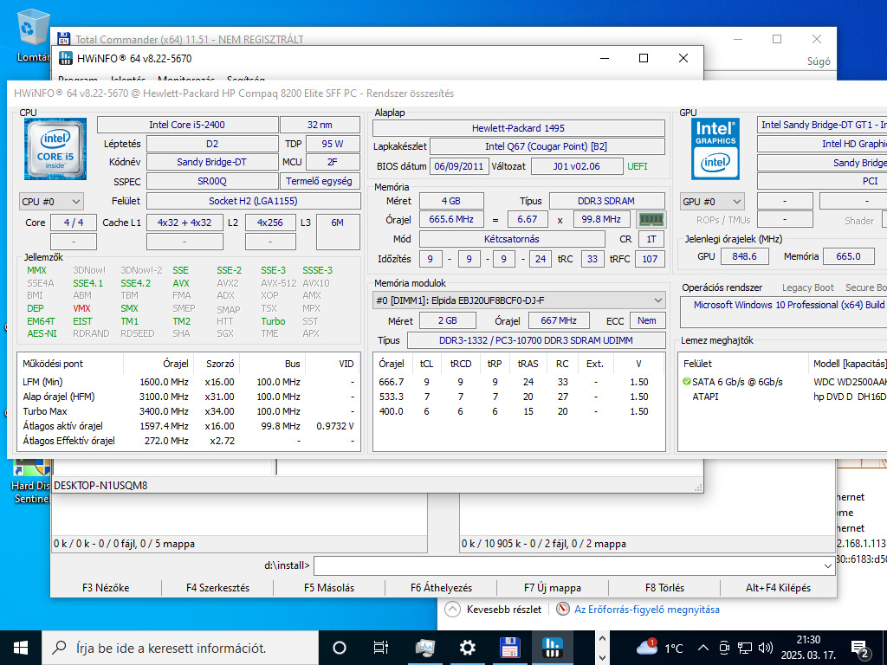Click the F5 Másolás button
The height and width of the screenshot is (665, 887).
coord(329,588)
